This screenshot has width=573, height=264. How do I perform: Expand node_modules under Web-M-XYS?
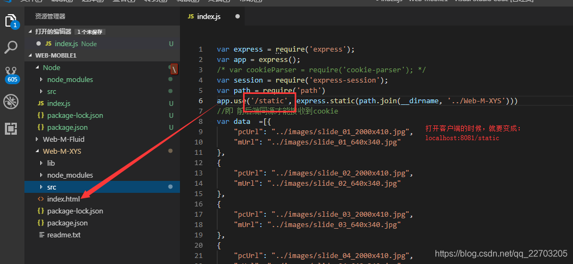pos(41,175)
